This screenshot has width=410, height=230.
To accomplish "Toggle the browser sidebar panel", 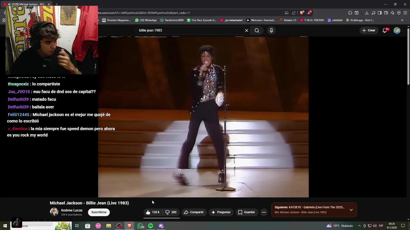I will coord(380,13).
